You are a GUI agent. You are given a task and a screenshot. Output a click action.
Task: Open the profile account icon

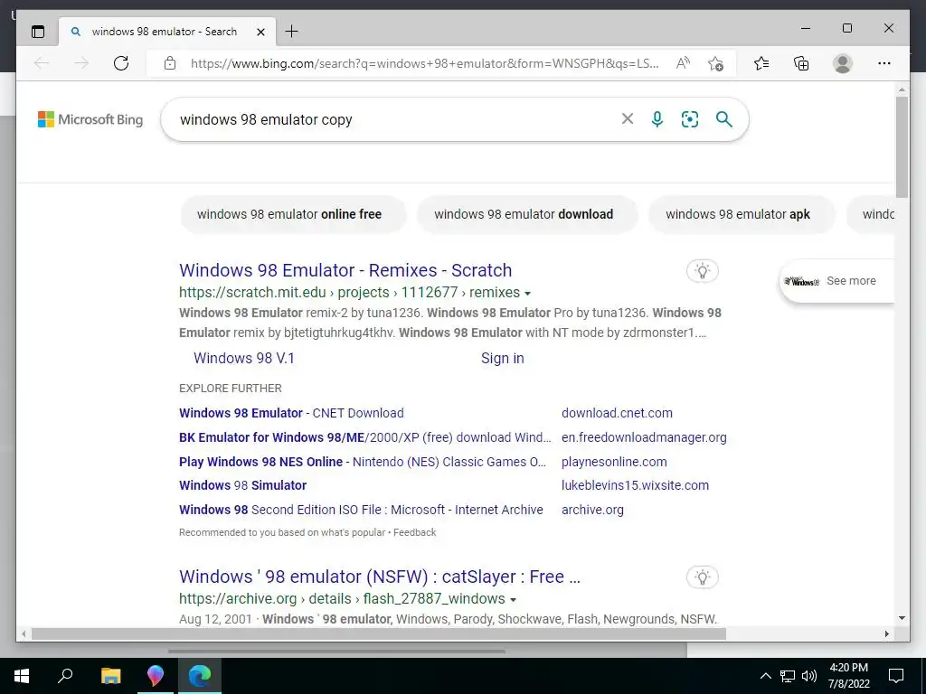click(x=843, y=63)
